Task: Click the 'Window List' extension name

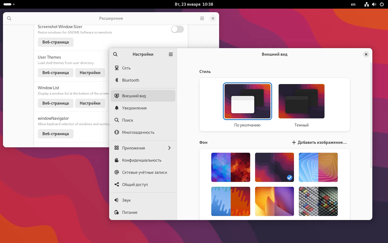Action: click(x=49, y=88)
